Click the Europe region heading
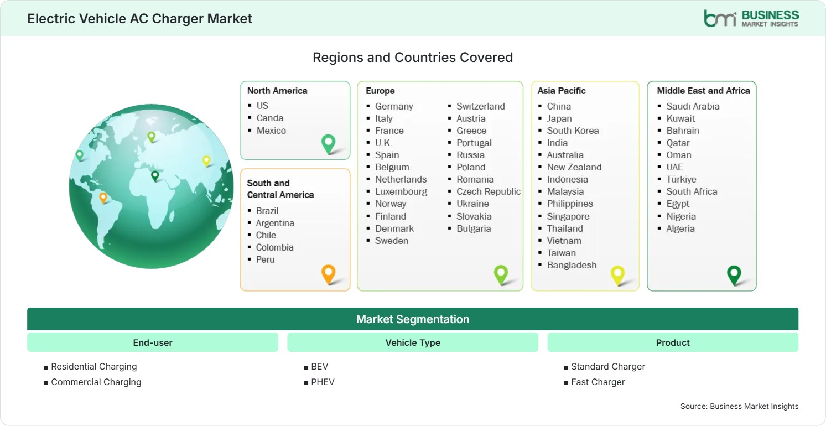 [x=380, y=91]
